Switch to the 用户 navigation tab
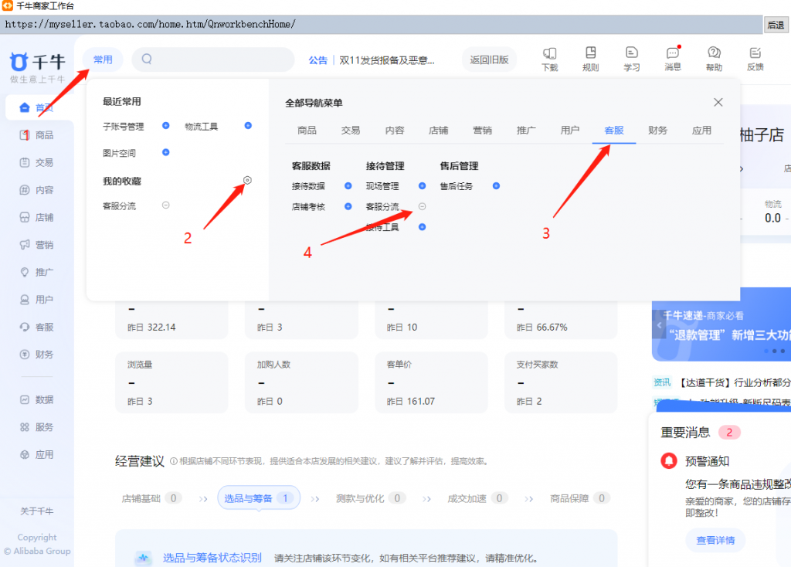 pyautogui.click(x=570, y=131)
